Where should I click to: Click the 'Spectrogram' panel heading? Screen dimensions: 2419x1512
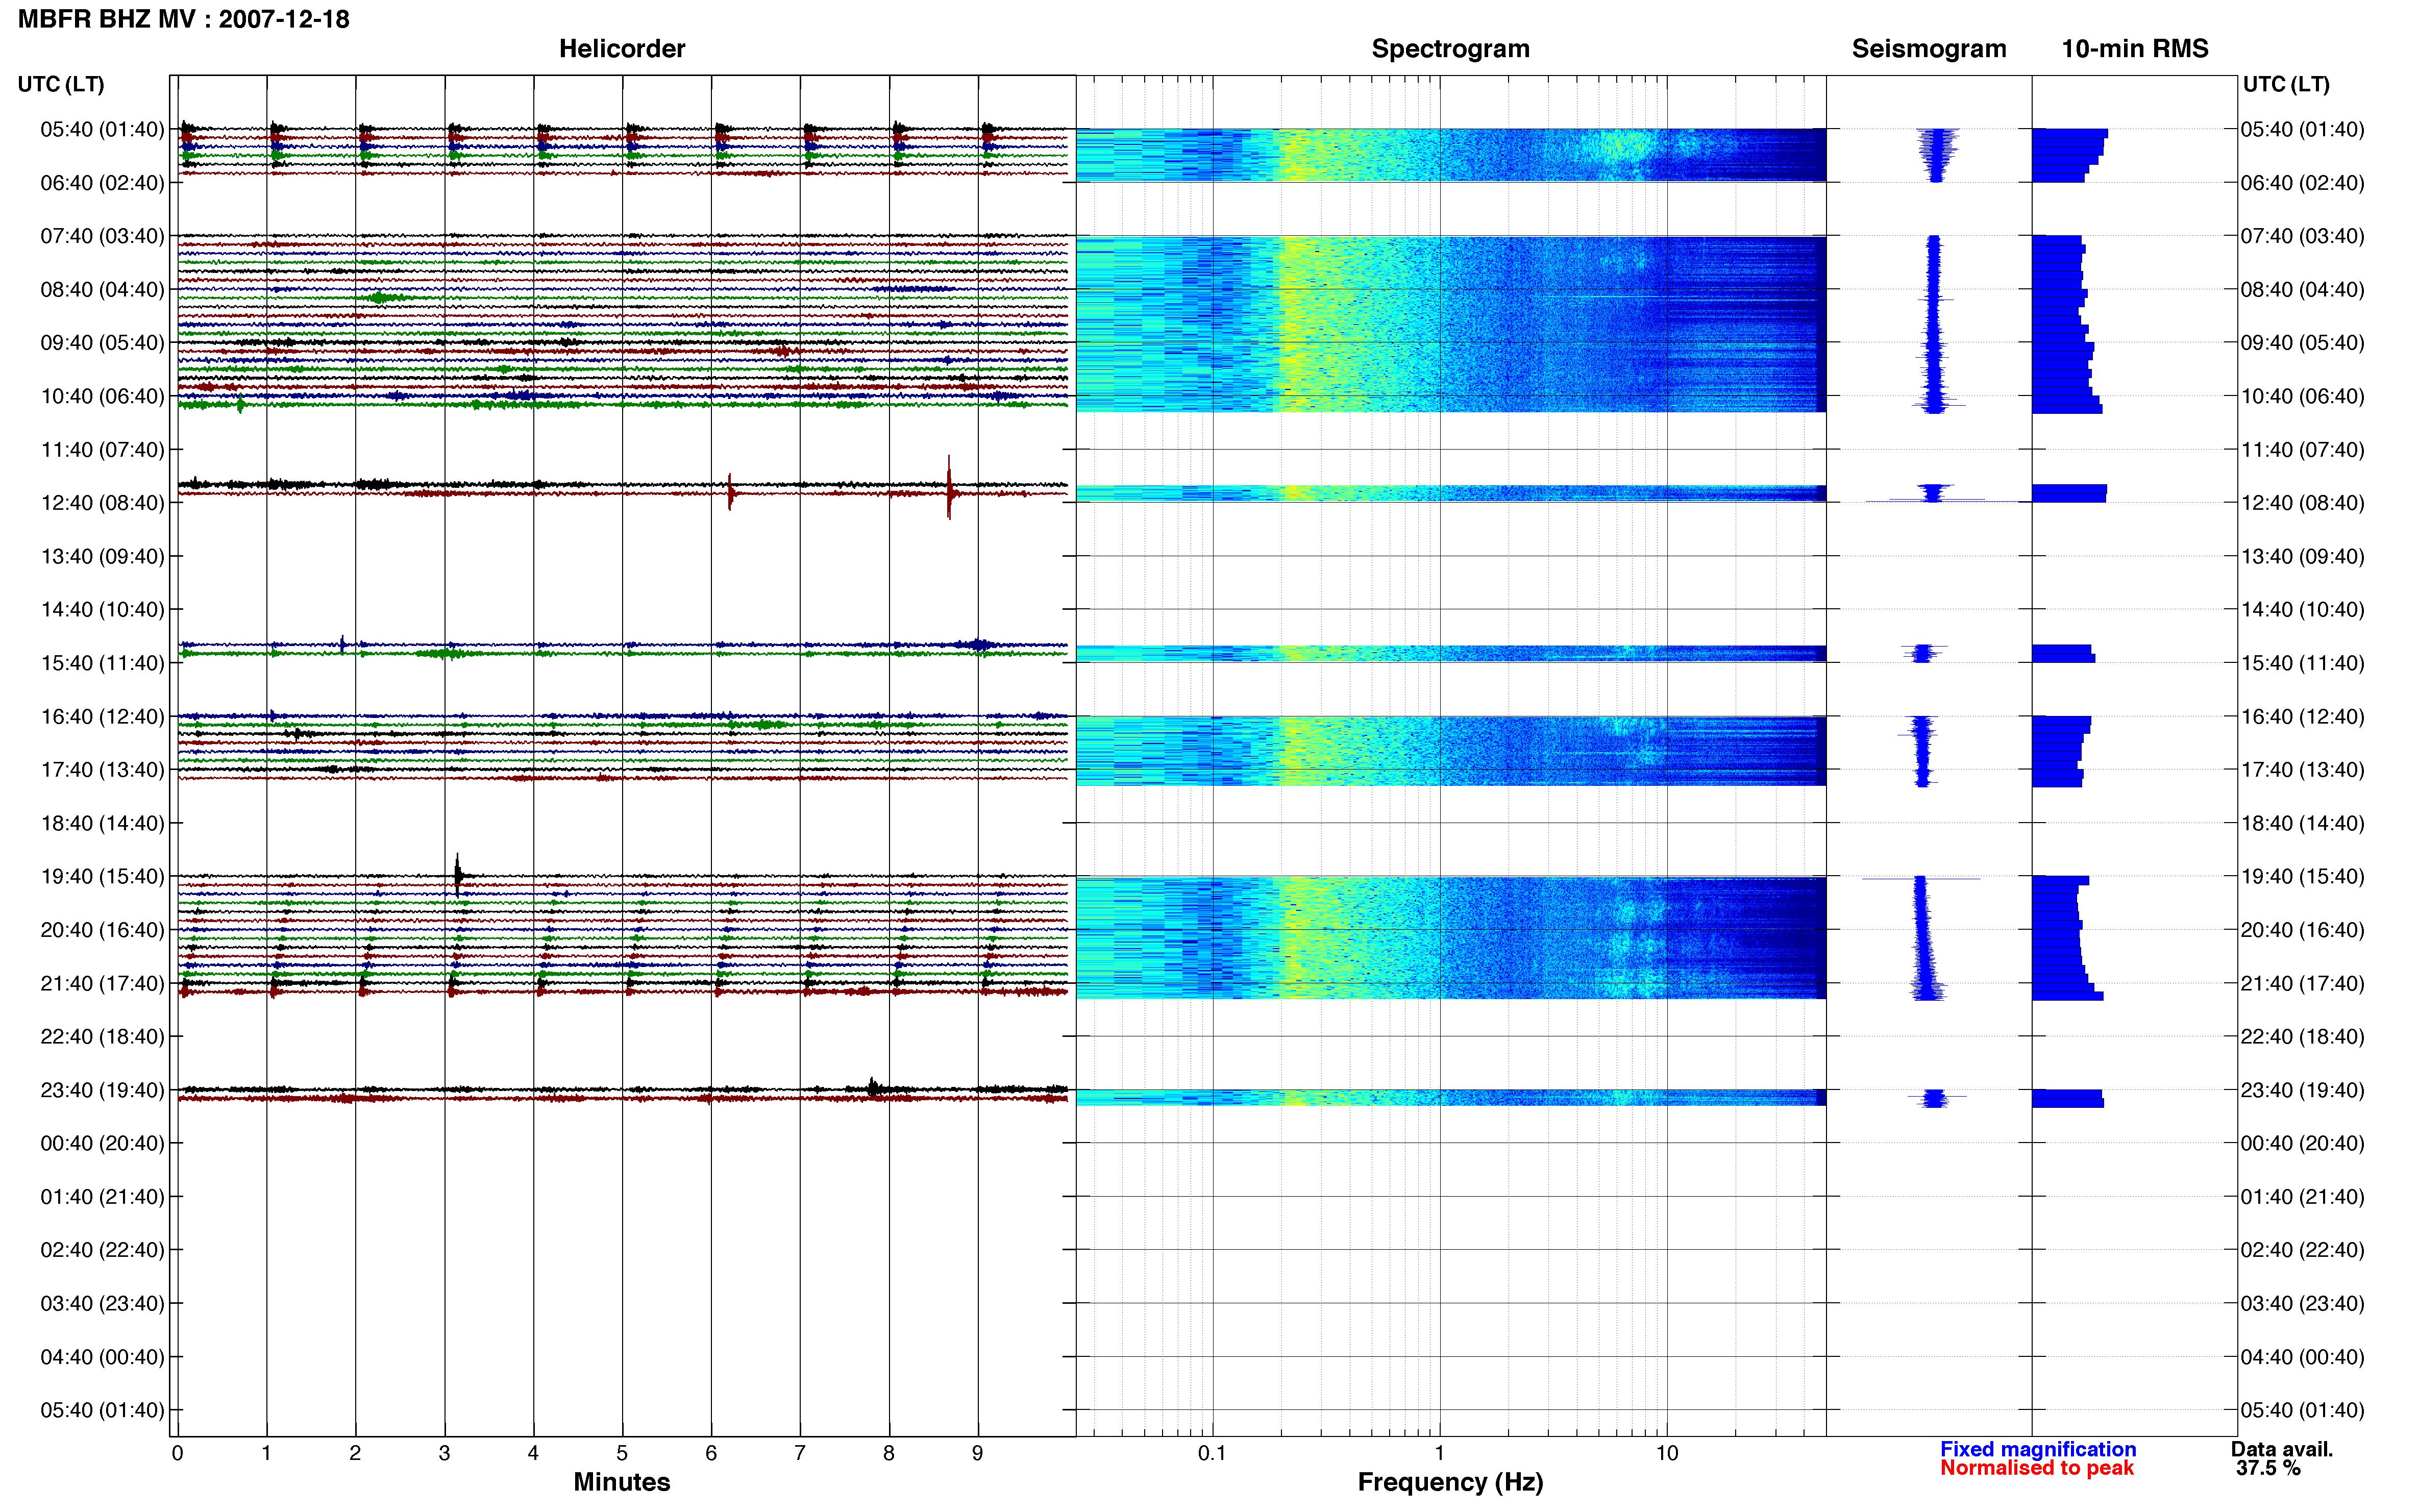pyautogui.click(x=1450, y=48)
